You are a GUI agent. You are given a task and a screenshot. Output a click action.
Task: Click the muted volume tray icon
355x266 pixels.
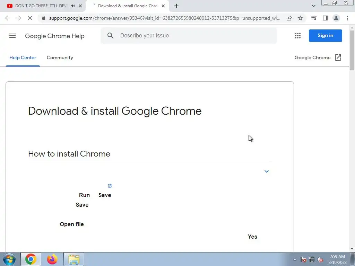point(320,259)
